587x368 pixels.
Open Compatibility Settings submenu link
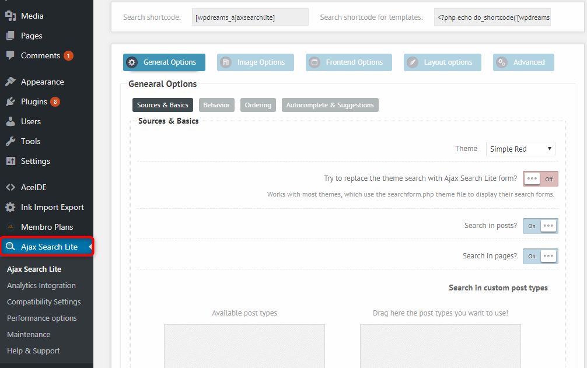[44, 302]
